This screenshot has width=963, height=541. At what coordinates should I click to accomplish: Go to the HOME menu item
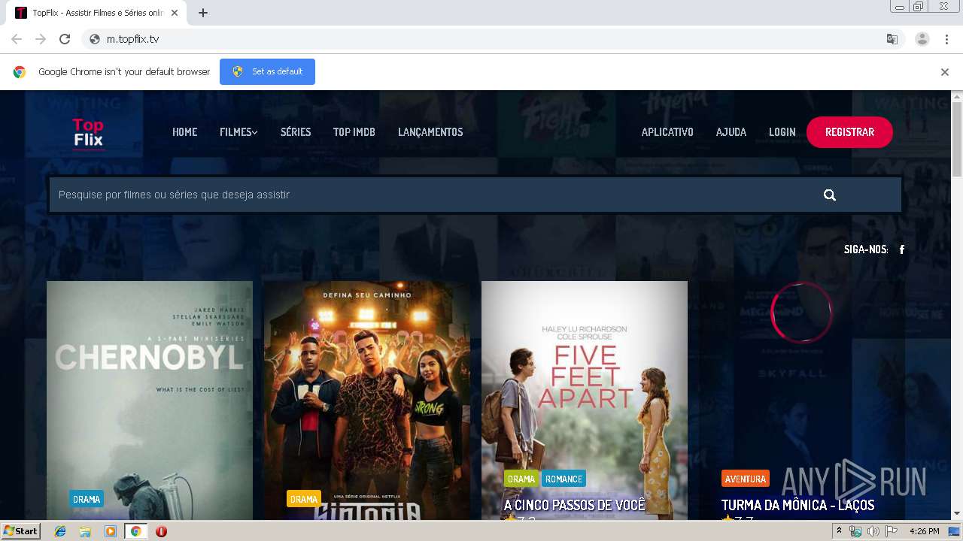tap(184, 132)
